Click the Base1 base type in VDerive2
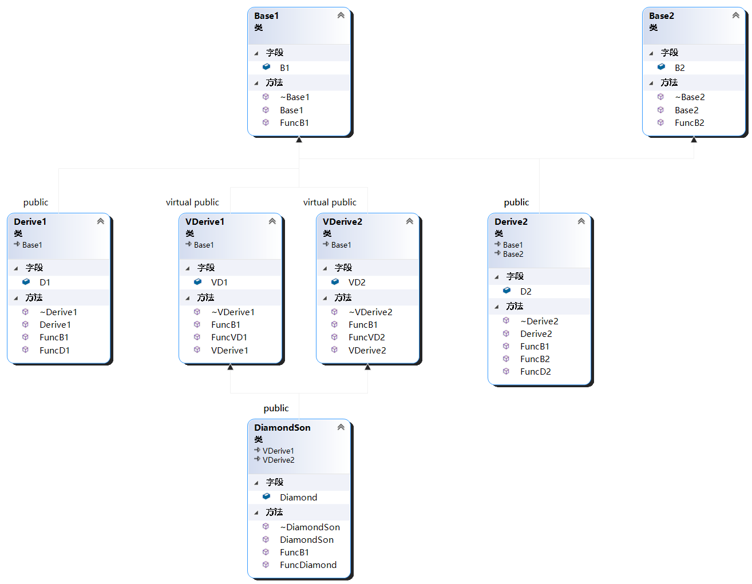This screenshot has width=752, height=584. pyautogui.click(x=341, y=245)
